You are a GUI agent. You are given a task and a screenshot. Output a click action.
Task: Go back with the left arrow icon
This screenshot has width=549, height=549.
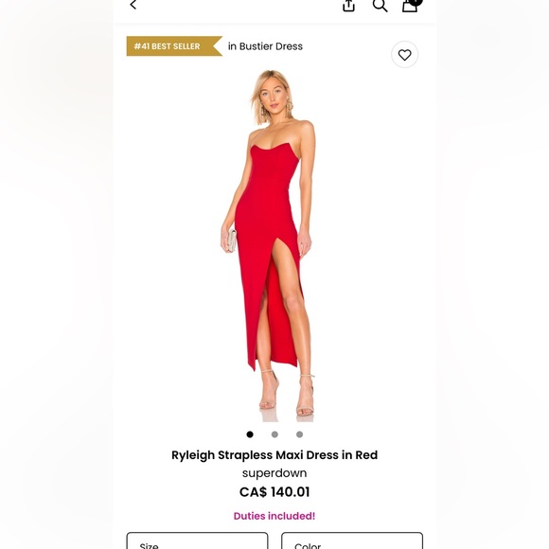click(133, 5)
